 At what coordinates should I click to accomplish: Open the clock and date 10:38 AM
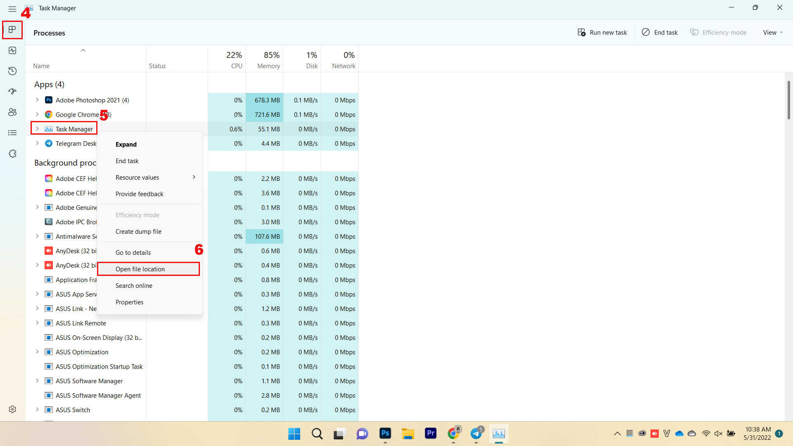[x=757, y=434]
